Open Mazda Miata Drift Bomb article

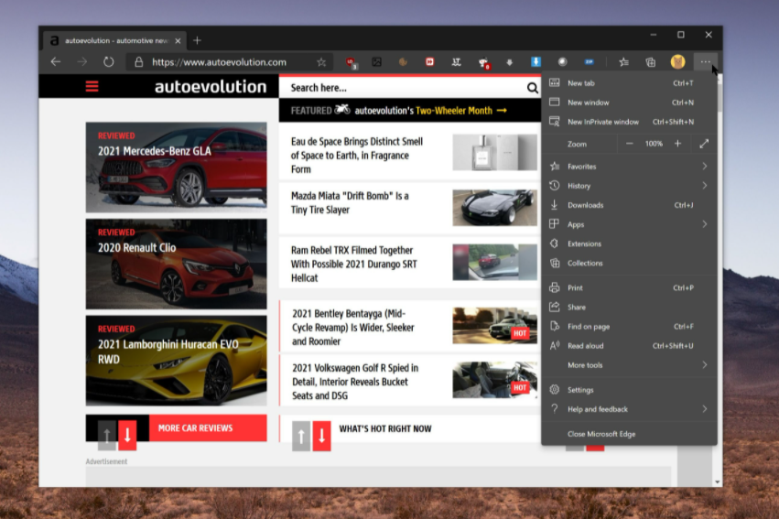pos(350,202)
